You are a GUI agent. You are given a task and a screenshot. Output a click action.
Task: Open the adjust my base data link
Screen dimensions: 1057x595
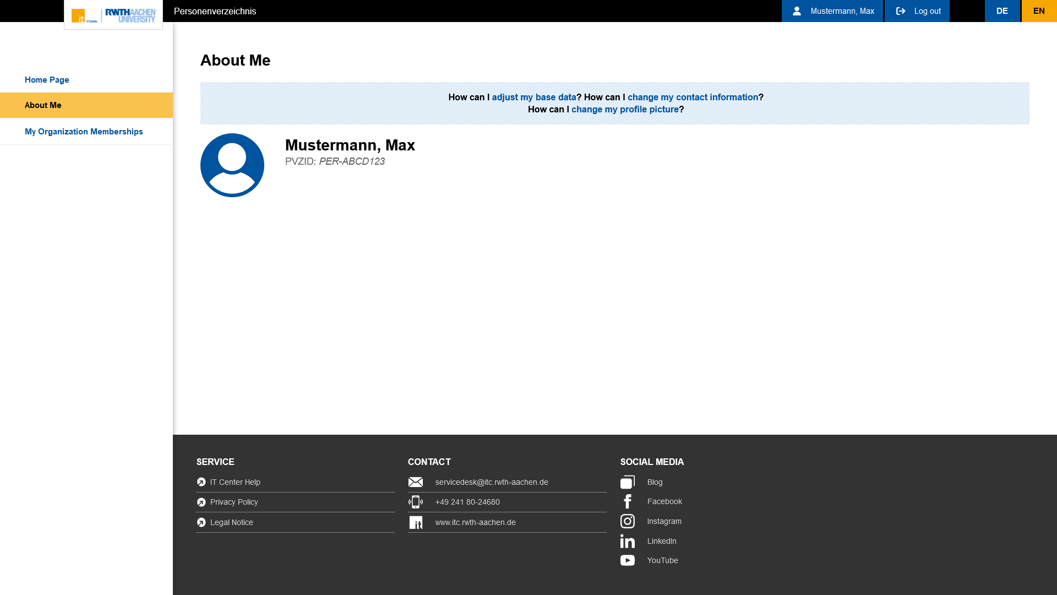533,98
